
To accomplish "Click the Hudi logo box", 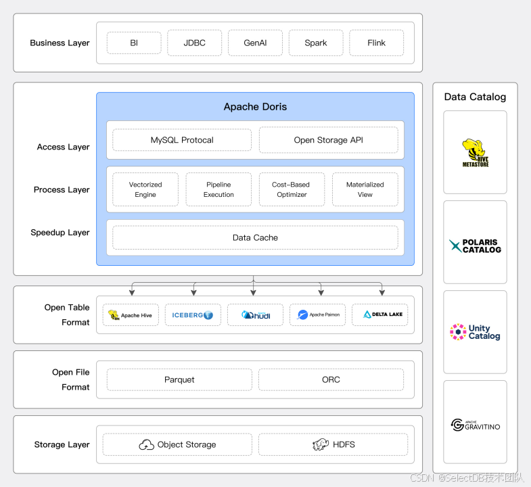I will [x=255, y=315].
